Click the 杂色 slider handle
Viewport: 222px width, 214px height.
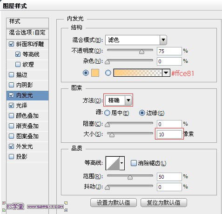pyautogui.click(x=108, y=62)
